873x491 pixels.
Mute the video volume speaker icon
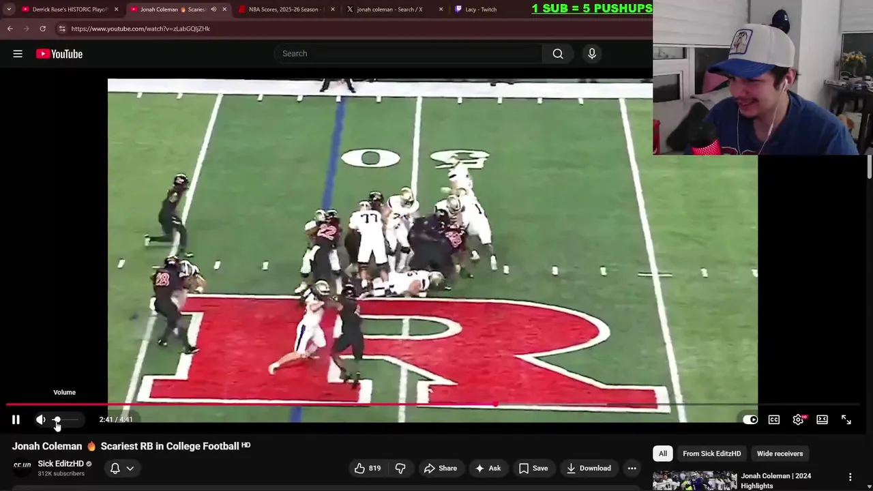coord(41,419)
